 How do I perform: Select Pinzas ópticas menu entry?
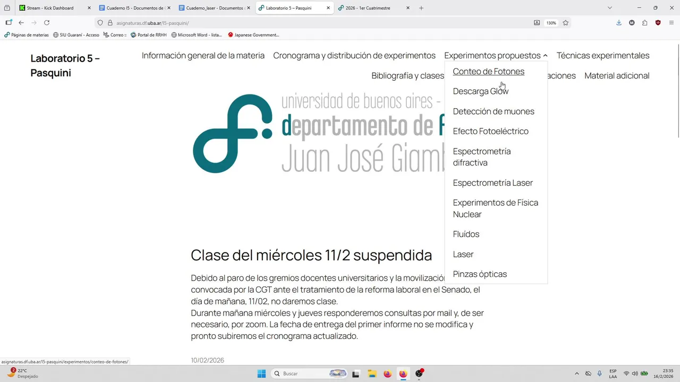coord(480,274)
